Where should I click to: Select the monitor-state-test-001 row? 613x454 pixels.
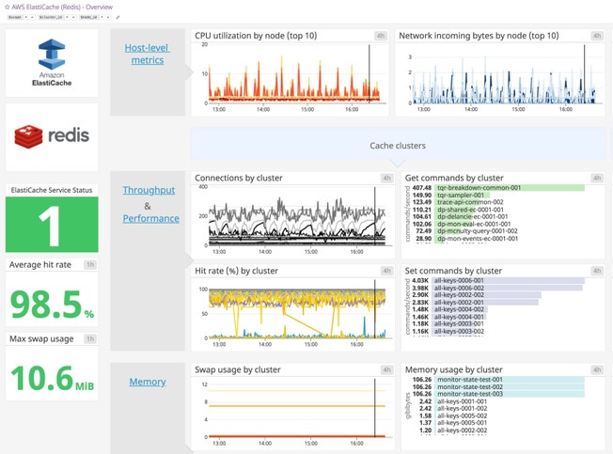(498, 380)
